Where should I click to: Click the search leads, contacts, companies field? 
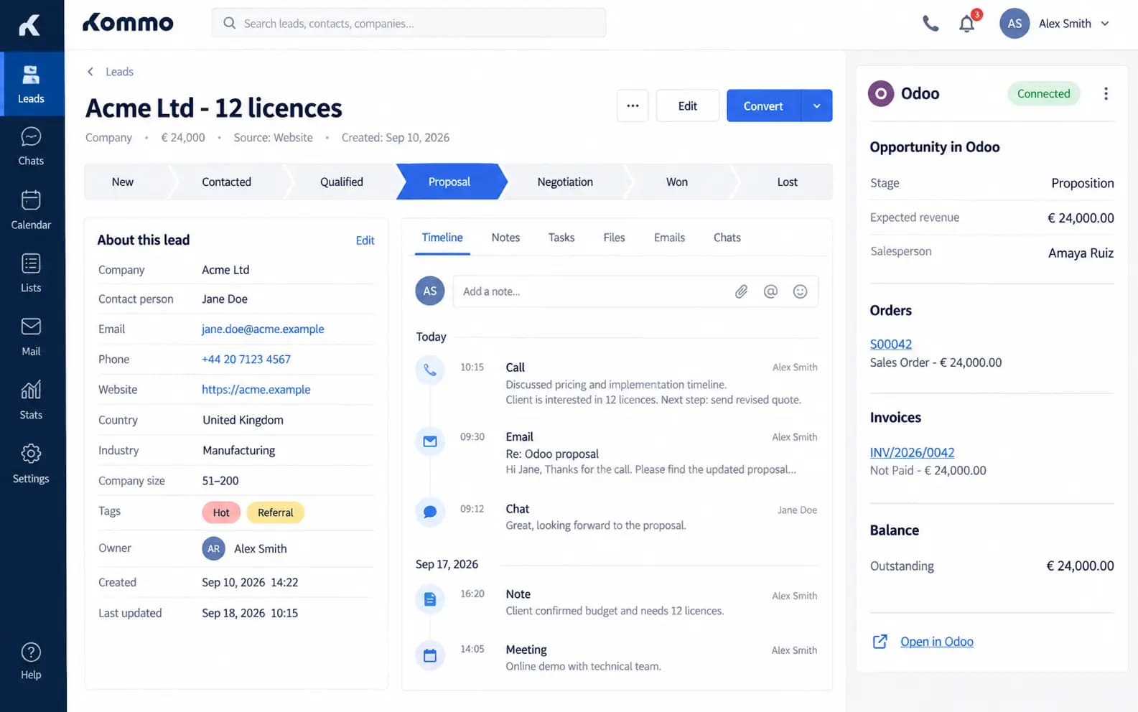(409, 23)
